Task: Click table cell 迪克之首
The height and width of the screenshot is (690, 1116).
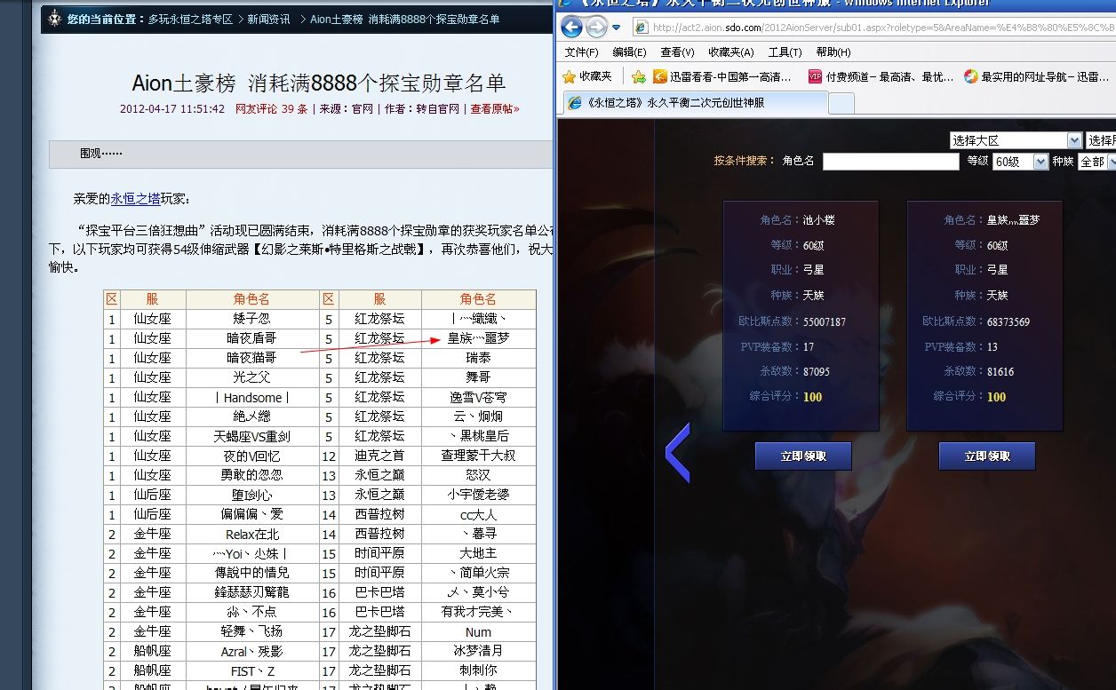Action: pyautogui.click(x=379, y=456)
